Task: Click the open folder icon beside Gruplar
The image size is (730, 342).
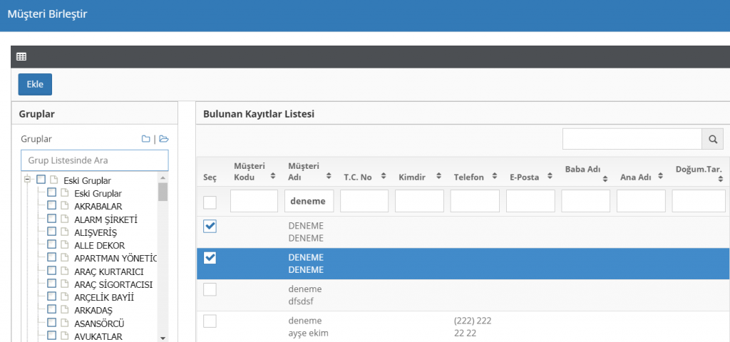Action: click(163, 139)
